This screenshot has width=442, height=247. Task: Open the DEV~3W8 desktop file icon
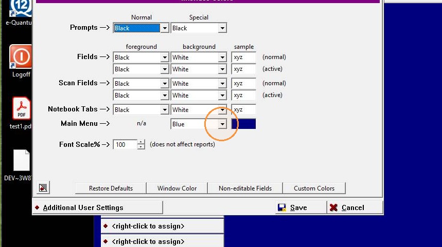[21, 160]
